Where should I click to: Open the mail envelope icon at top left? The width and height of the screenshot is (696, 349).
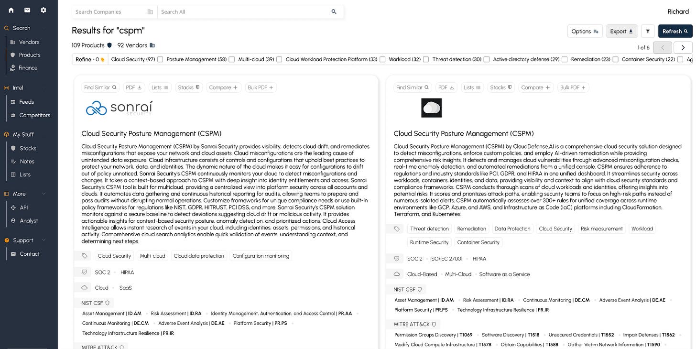click(27, 10)
